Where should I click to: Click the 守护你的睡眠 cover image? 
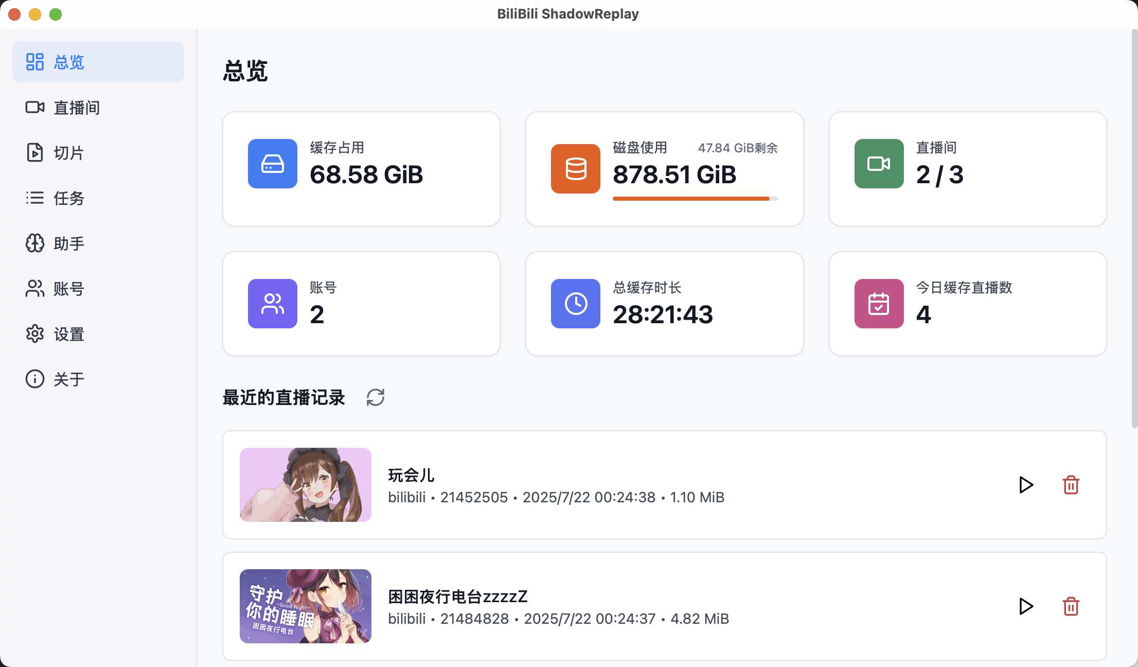pyautogui.click(x=305, y=606)
